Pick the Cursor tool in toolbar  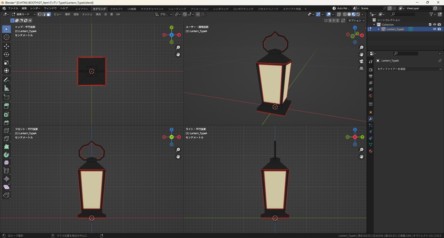click(x=7, y=37)
